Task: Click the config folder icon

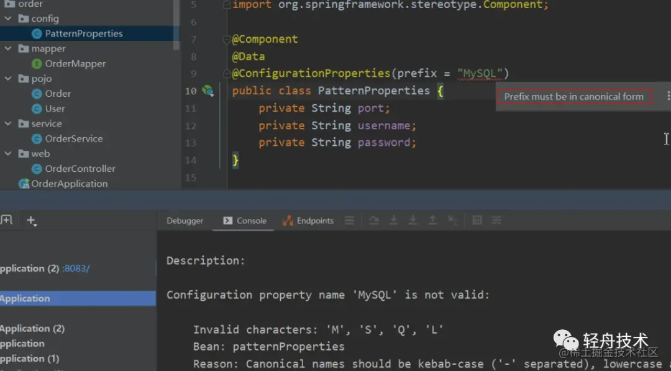Action: [x=24, y=19]
